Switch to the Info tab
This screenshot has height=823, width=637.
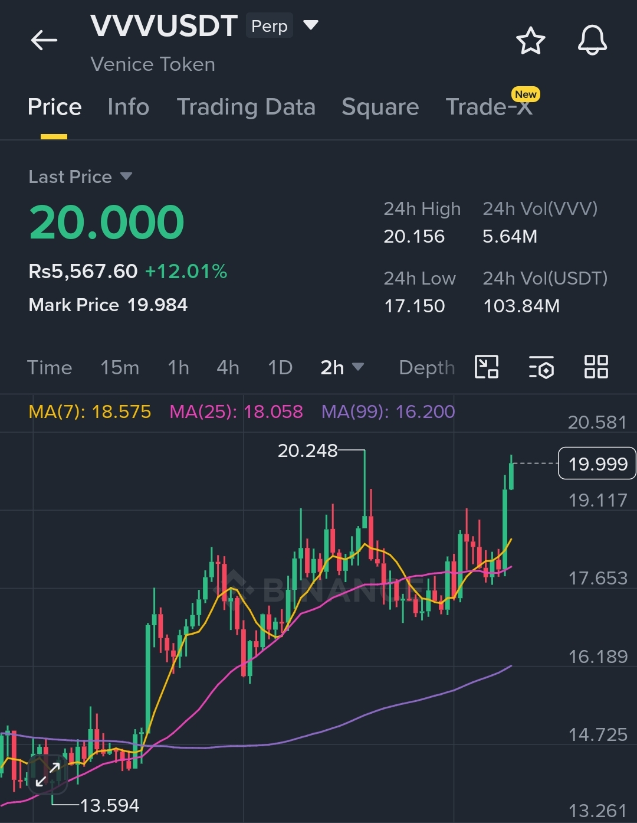pos(128,107)
